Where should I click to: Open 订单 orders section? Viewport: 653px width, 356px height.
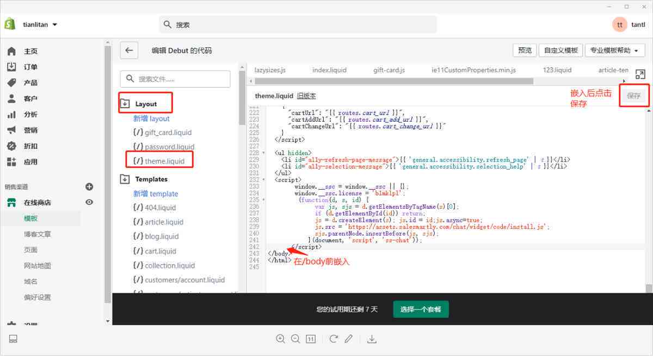pyautogui.click(x=30, y=67)
